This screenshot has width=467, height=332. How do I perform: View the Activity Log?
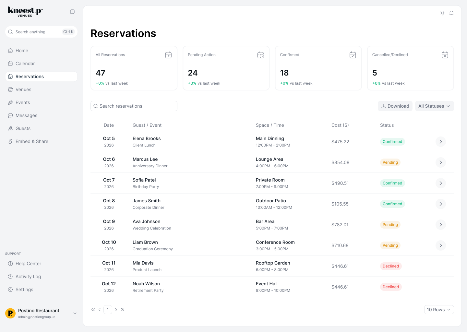[x=41, y=277]
